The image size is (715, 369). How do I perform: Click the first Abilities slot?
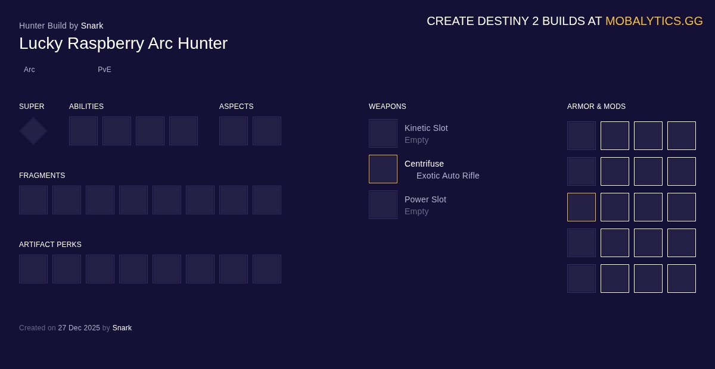click(x=83, y=131)
